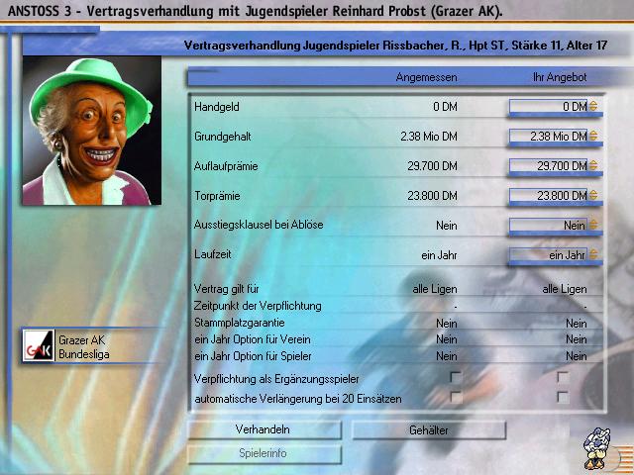634x475 pixels.
Task: Click the Torprämie spinner arrows
Action: pyautogui.click(x=593, y=195)
